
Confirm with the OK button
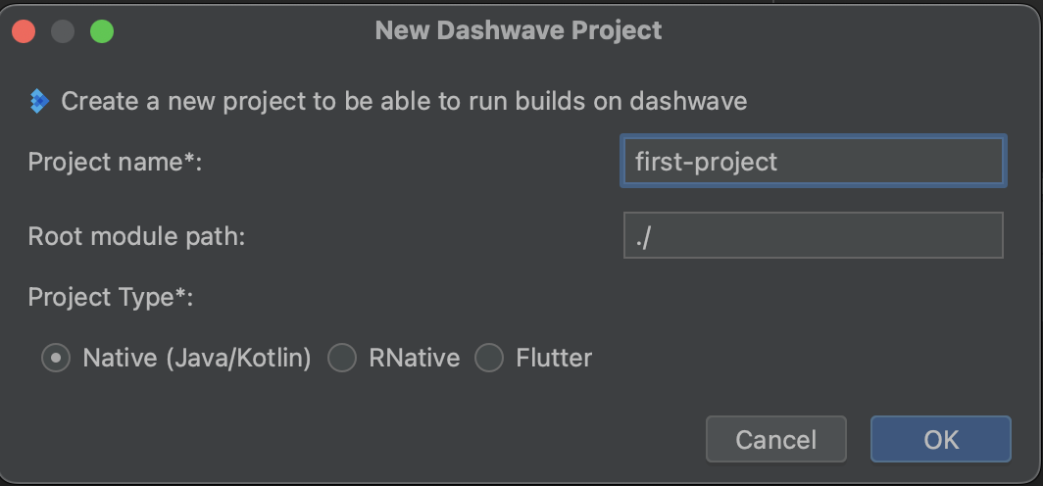pos(940,440)
